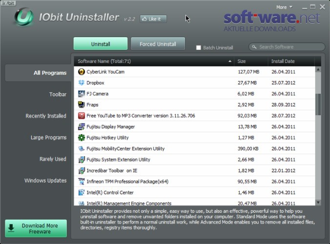Click the Free YouTube to MP3 Converter icon
This screenshot has width=330, height=244.
(x=81, y=116)
